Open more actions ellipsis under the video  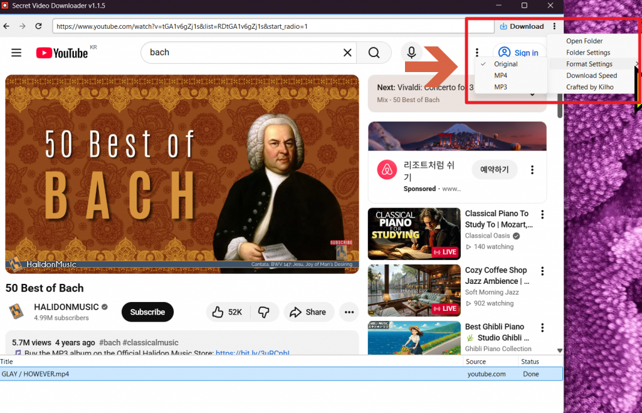click(349, 312)
